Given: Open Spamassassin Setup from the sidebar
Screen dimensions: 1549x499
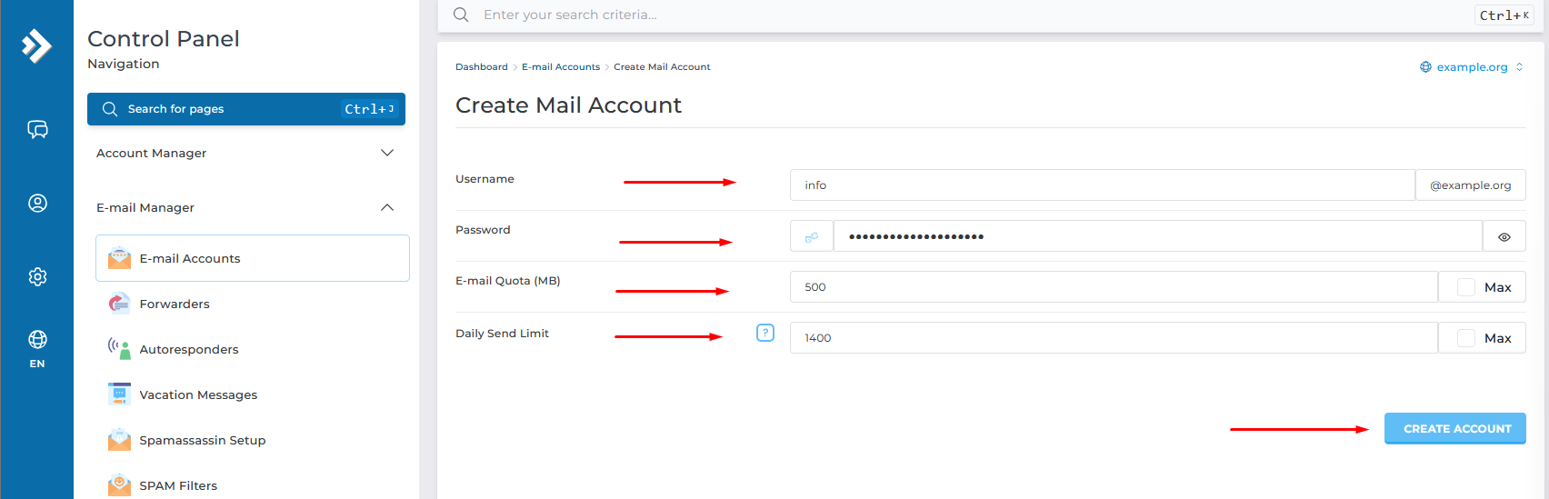Looking at the screenshot, I should [202, 440].
